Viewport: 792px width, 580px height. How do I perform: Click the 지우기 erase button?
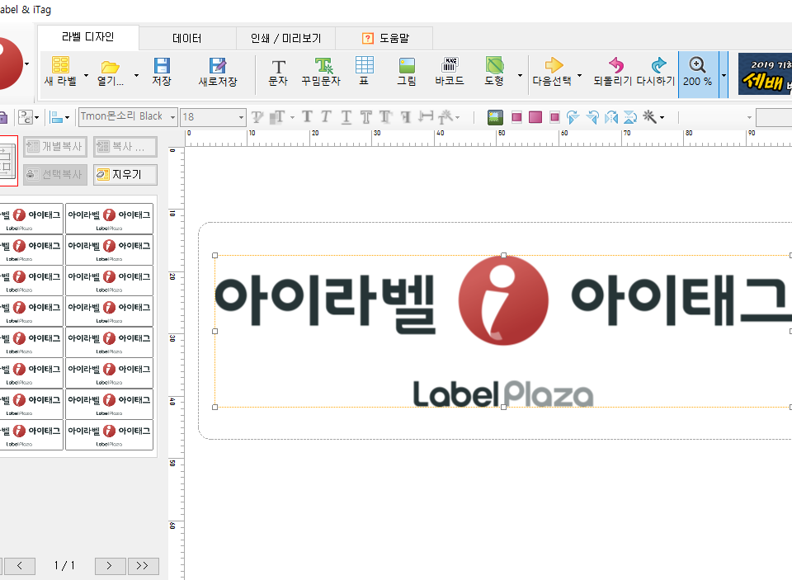pos(125,174)
